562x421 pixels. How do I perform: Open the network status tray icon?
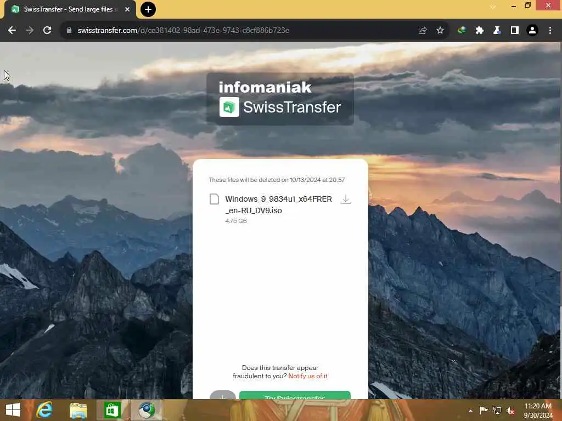[x=497, y=410]
